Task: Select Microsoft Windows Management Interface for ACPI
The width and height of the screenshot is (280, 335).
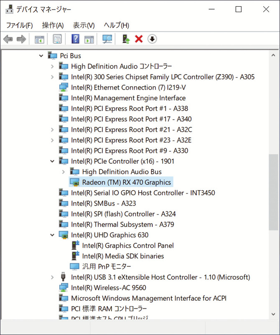Action: point(149,298)
